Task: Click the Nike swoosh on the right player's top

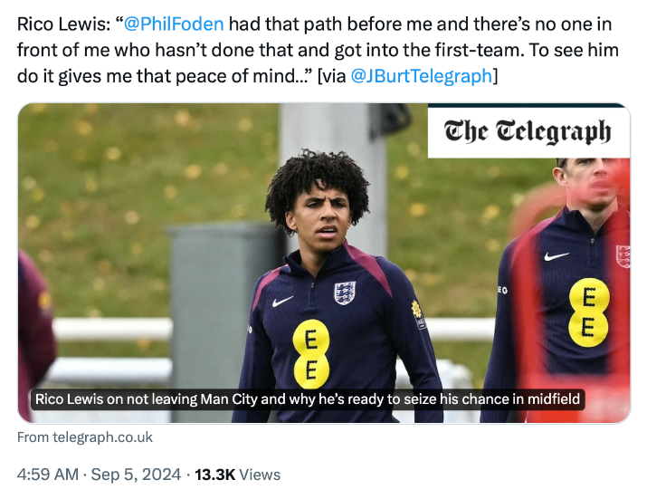Action: pos(557,256)
